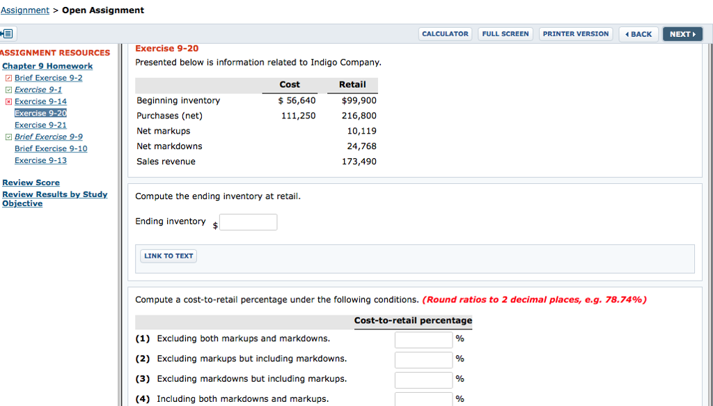Select Exercise 9-13 in the sidebar

pos(40,160)
